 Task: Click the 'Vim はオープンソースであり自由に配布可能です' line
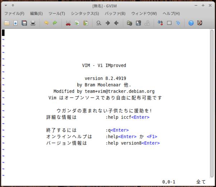point(105,98)
